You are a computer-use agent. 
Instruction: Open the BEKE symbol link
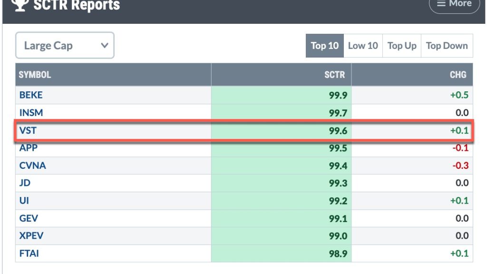tap(31, 95)
